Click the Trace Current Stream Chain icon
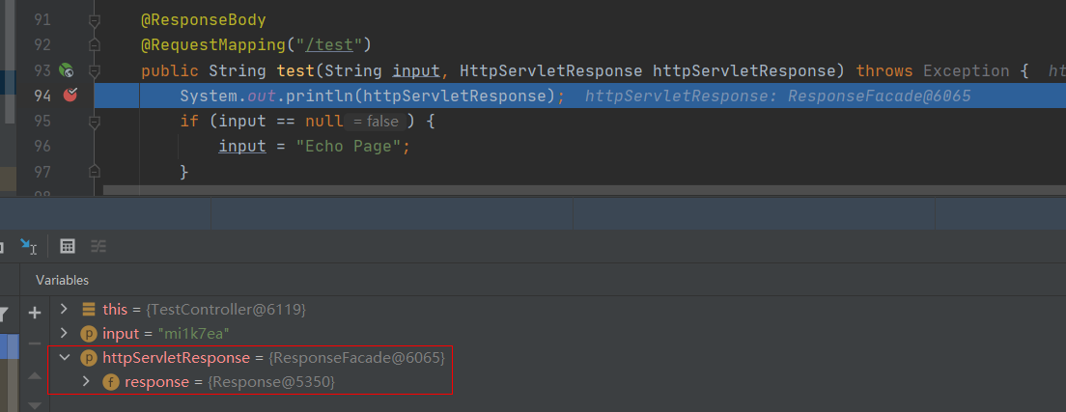The image size is (1066, 412). (98, 246)
